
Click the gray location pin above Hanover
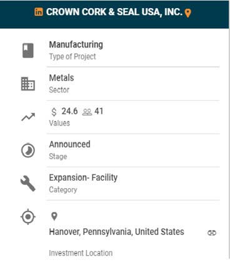[54, 216]
